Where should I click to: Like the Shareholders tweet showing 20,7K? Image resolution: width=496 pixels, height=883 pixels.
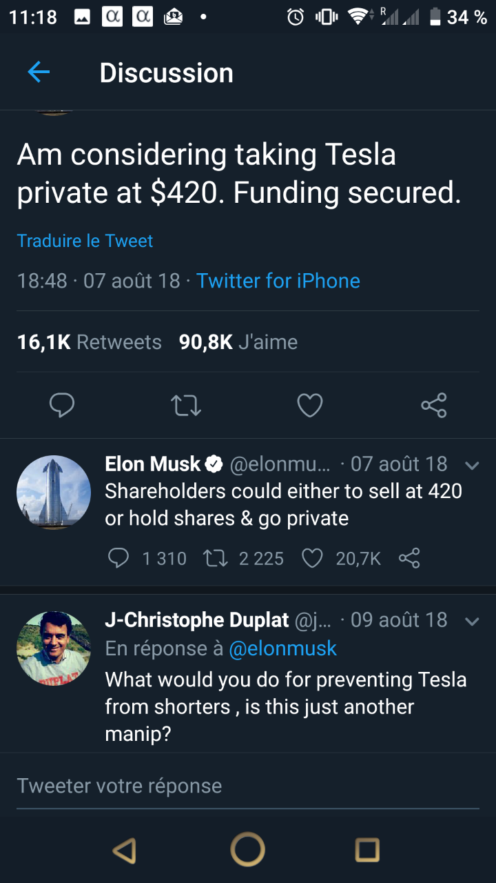313,558
